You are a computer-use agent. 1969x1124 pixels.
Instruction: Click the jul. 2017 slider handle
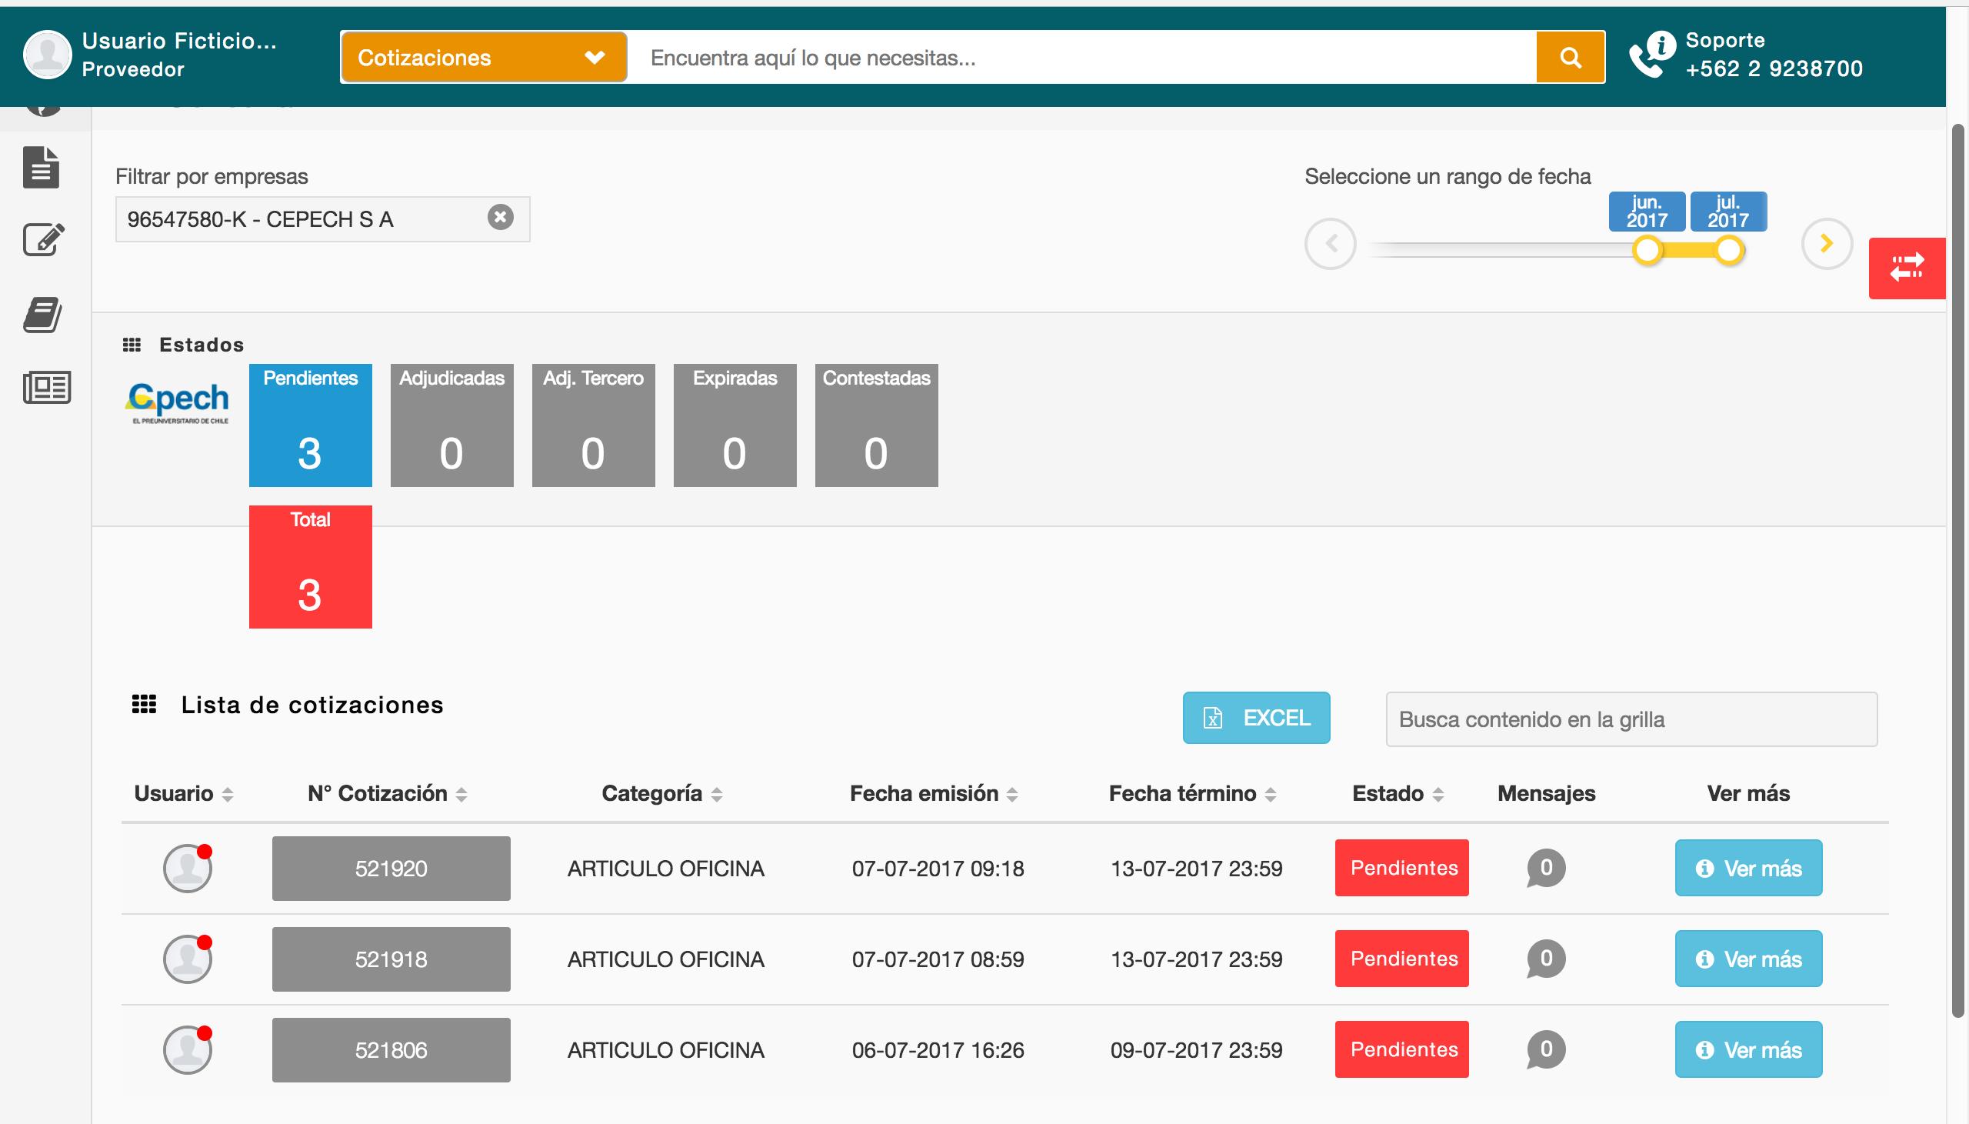[x=1729, y=250]
